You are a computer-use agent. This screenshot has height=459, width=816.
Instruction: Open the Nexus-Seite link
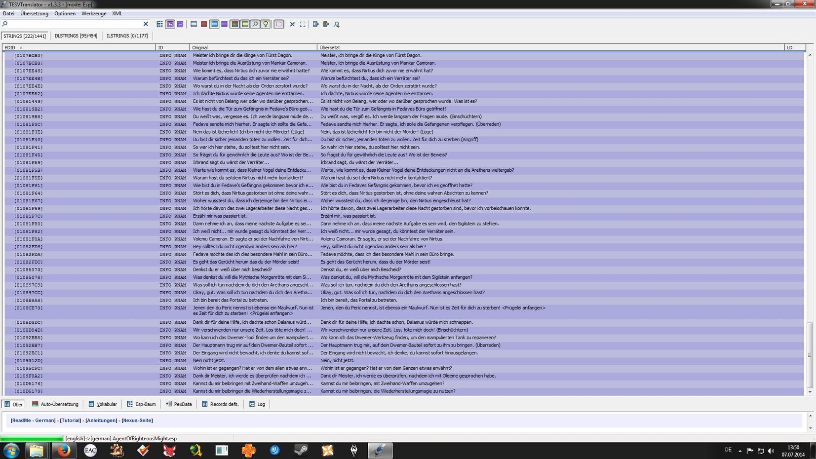tap(137, 421)
